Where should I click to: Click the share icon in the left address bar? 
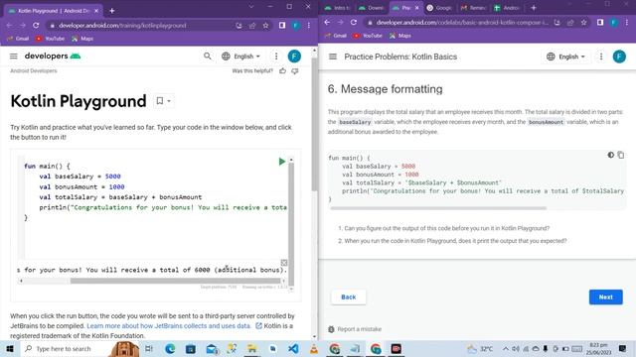[252, 26]
